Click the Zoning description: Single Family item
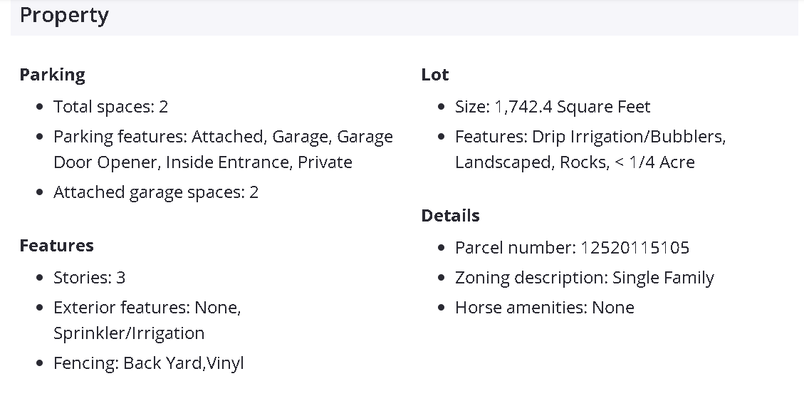 point(584,278)
